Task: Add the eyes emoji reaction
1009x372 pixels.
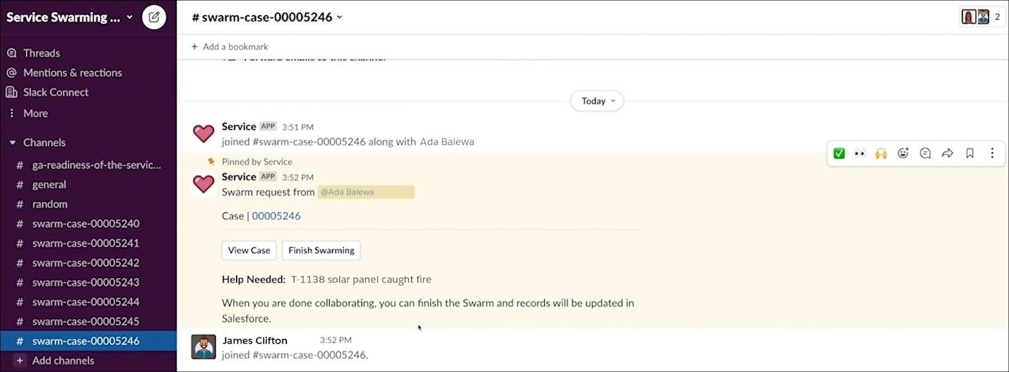Action: (x=860, y=153)
